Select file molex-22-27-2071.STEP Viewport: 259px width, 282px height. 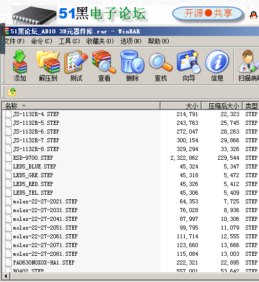point(45,245)
